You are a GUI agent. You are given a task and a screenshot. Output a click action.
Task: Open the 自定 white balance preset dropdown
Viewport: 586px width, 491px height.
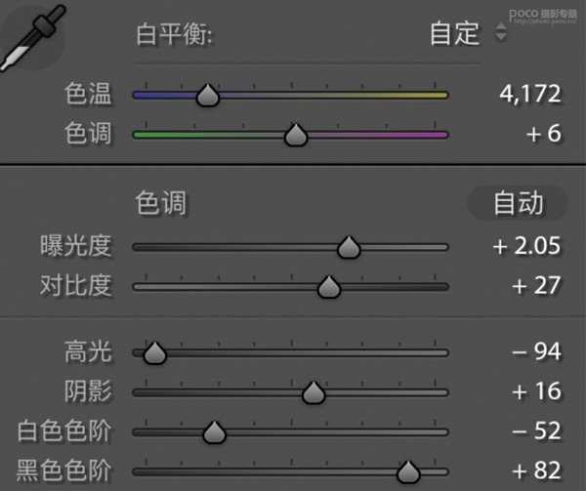pyautogui.click(x=468, y=33)
